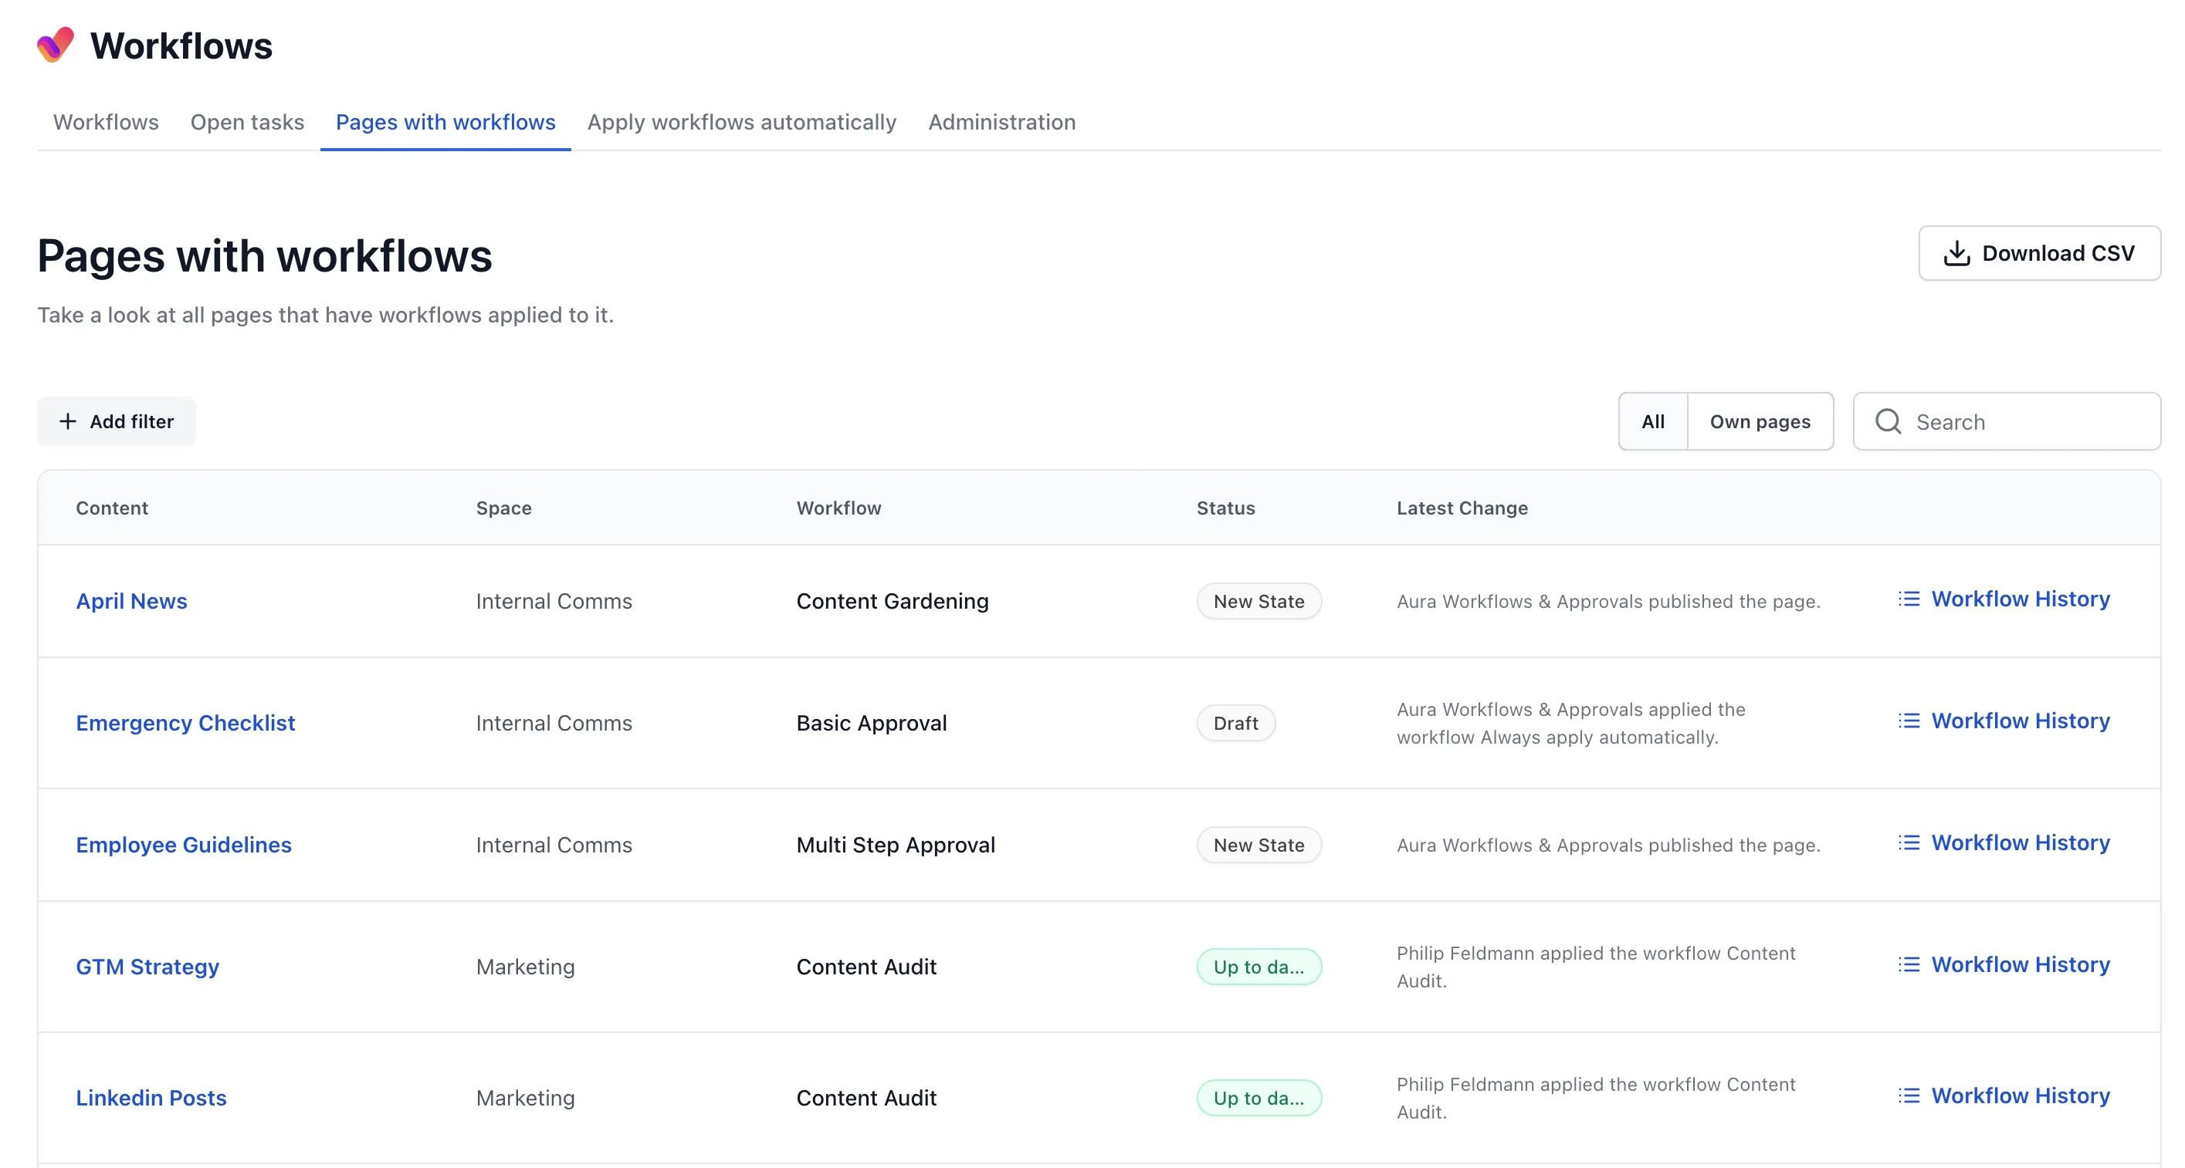The height and width of the screenshot is (1168, 2185).
Task: Click the Space column header
Action: (504, 508)
